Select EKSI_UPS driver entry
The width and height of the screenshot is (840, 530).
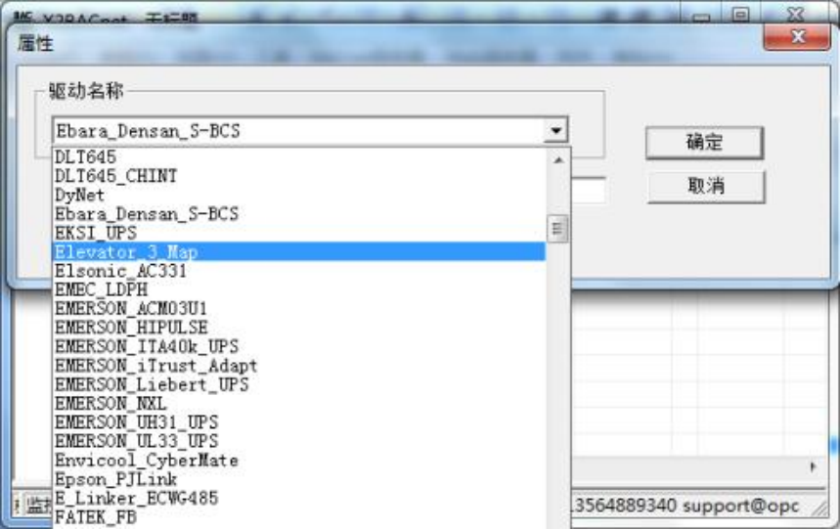pyautogui.click(x=299, y=233)
